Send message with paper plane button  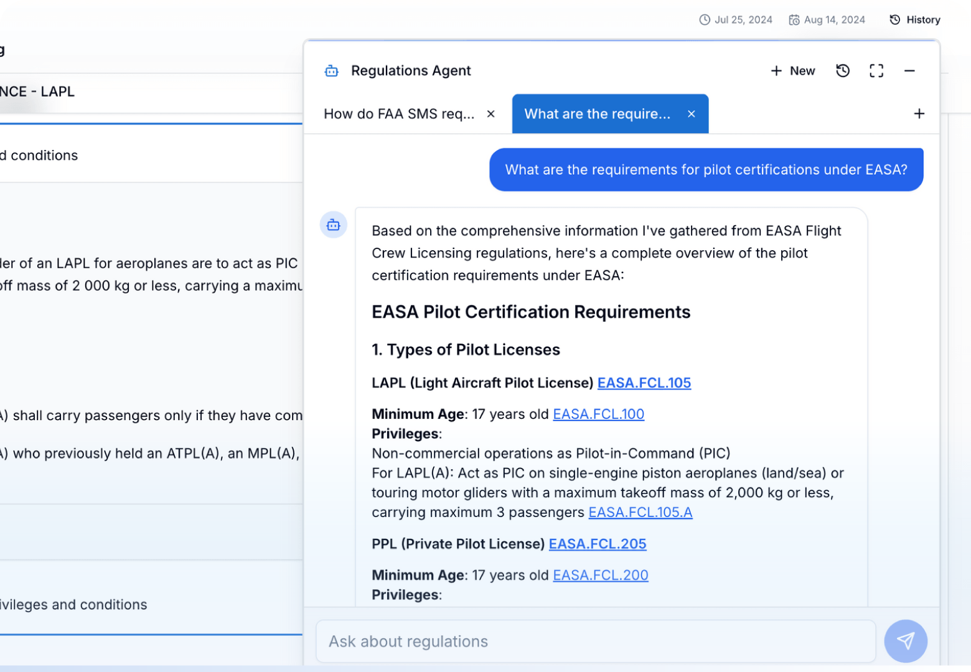pos(906,641)
